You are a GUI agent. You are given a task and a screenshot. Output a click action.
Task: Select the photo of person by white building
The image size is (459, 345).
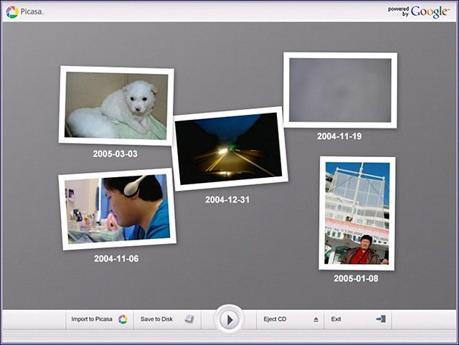[x=357, y=213]
